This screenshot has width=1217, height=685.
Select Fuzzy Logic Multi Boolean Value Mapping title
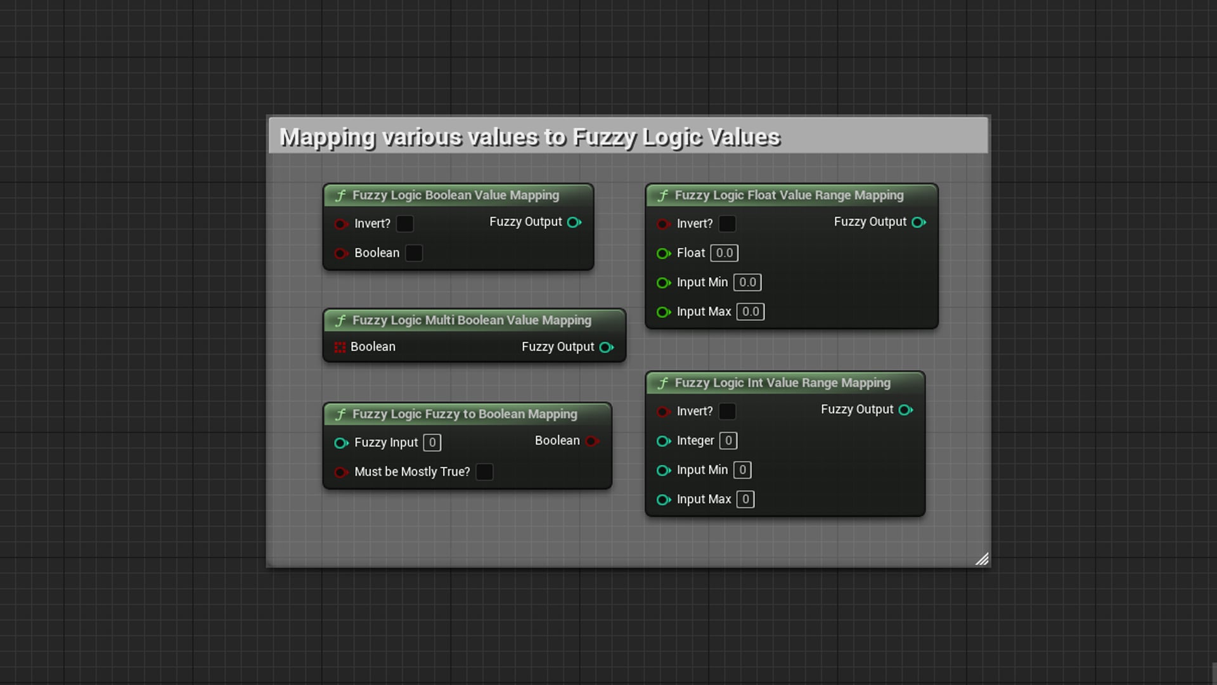click(472, 320)
